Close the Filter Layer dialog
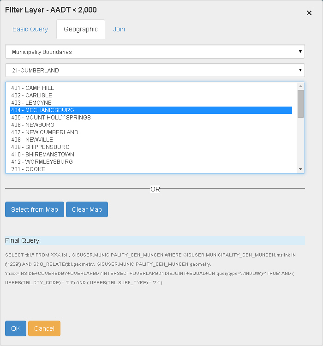 click(309, 13)
